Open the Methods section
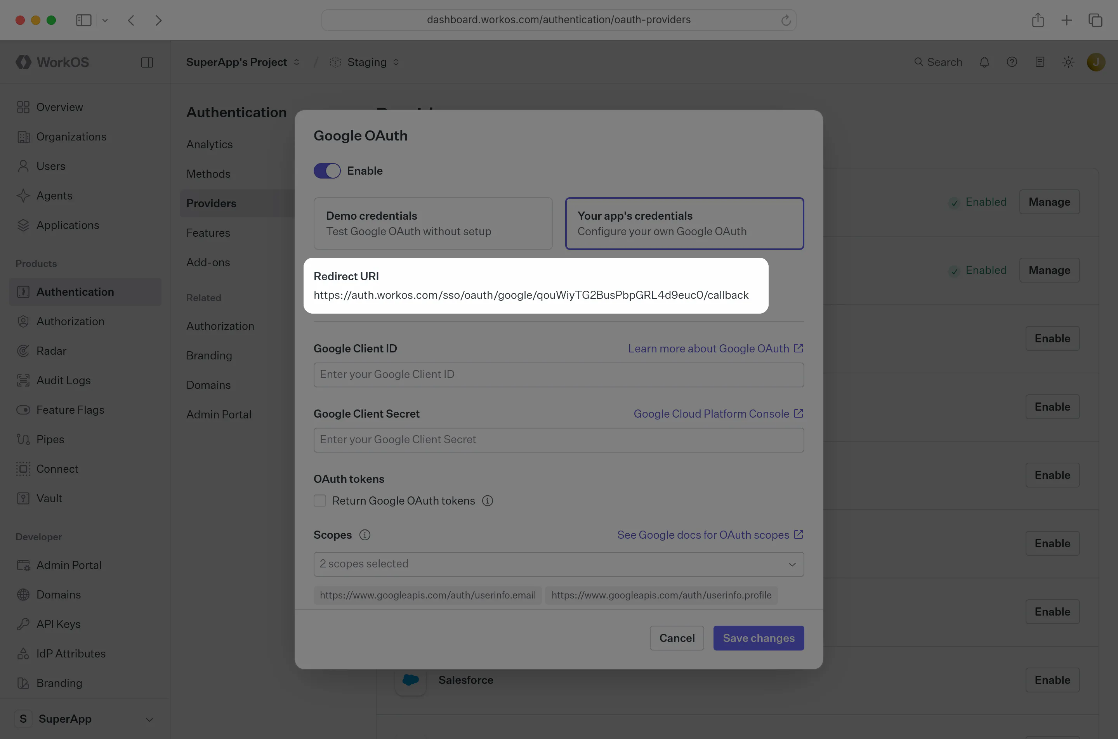This screenshot has height=739, width=1118. tap(208, 174)
